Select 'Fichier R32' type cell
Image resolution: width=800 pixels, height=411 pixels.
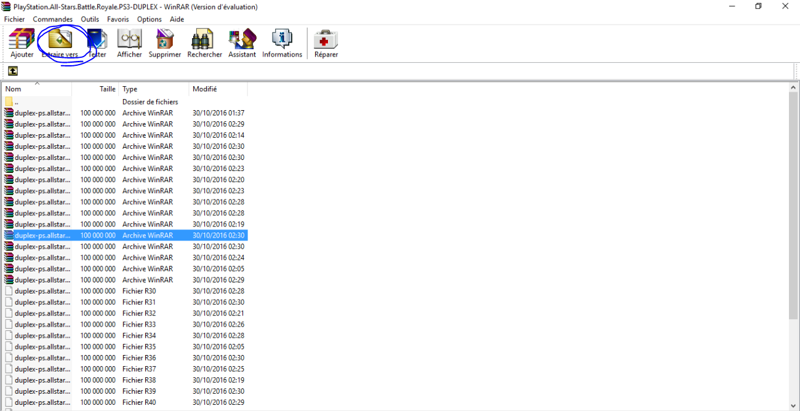click(139, 313)
